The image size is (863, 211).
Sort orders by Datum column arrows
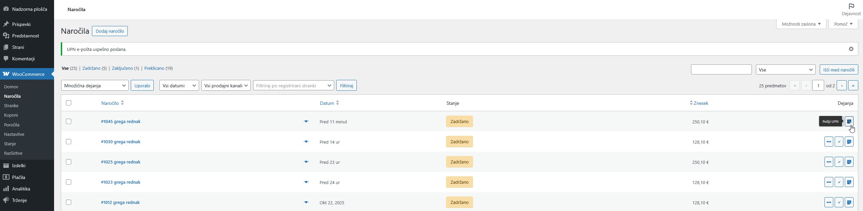pos(337,103)
